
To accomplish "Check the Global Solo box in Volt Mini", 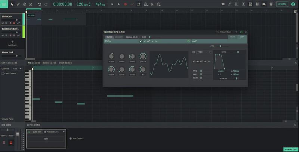I will (x=139, y=37).
